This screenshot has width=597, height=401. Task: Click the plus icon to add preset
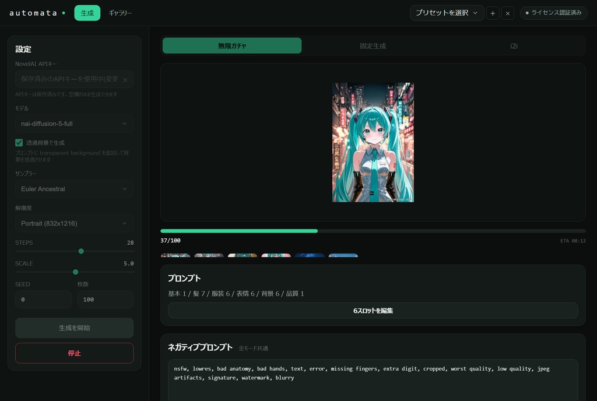tap(492, 13)
